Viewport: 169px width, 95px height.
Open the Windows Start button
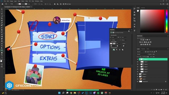click(x=59, y=93)
